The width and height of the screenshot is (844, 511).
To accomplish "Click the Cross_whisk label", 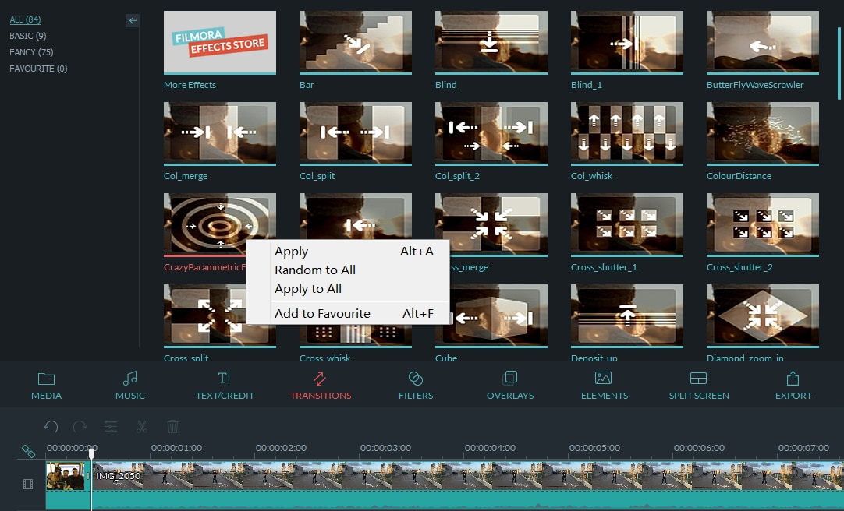I will (324, 358).
